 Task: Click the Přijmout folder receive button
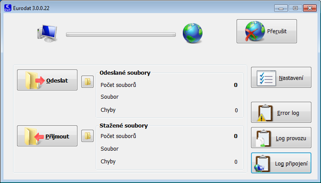pos(47,136)
